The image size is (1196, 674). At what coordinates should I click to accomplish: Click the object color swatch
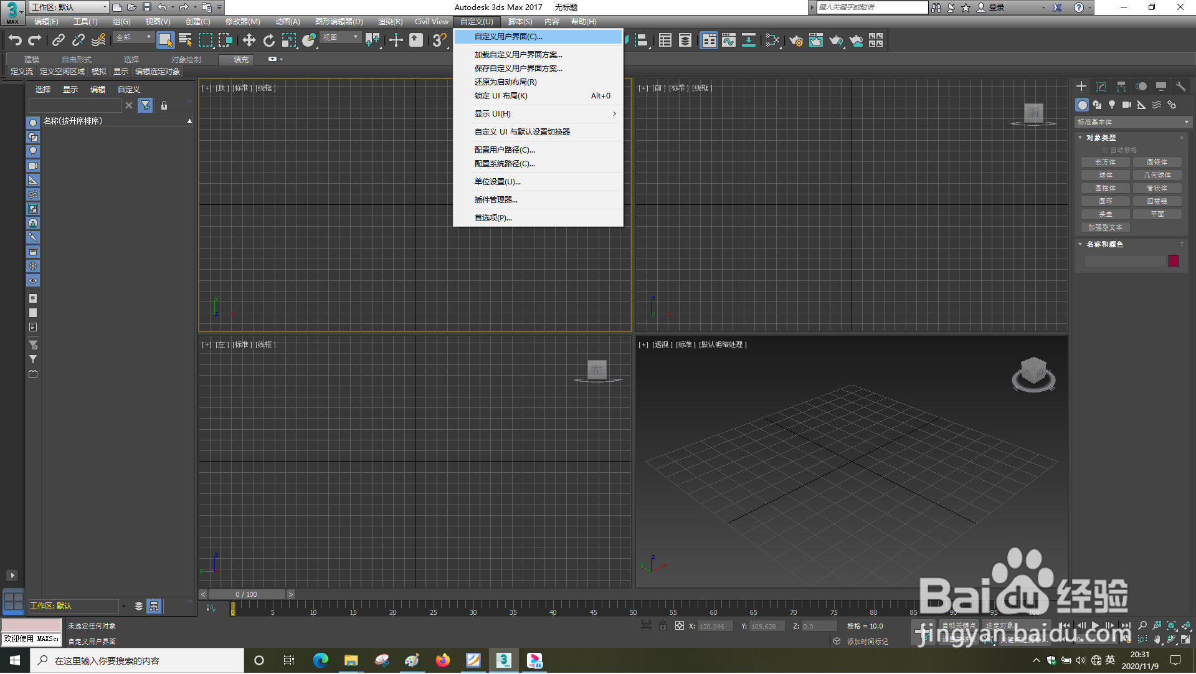pyautogui.click(x=1174, y=261)
